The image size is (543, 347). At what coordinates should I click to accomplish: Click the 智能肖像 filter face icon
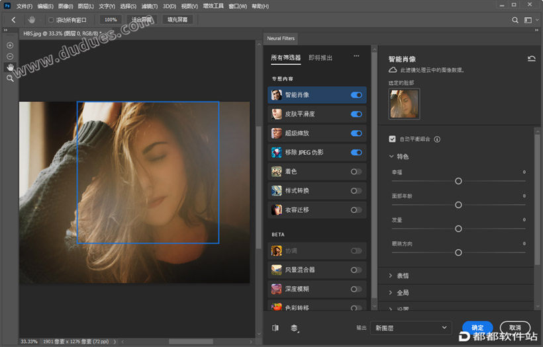pos(276,95)
